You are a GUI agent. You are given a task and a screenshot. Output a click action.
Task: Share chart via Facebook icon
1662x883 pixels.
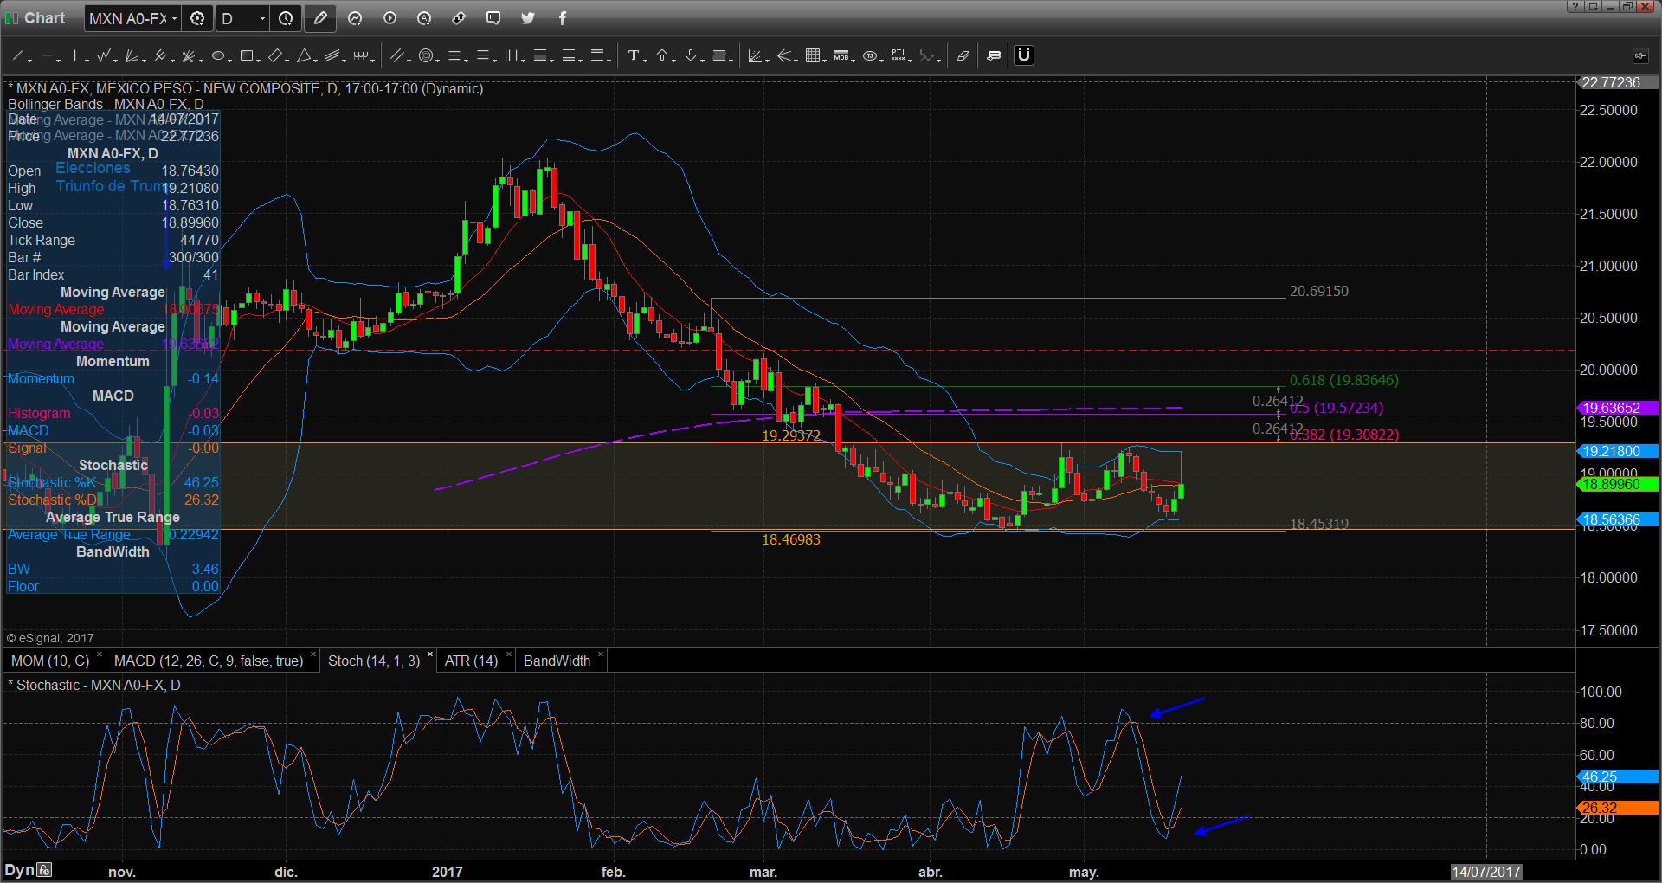click(563, 18)
